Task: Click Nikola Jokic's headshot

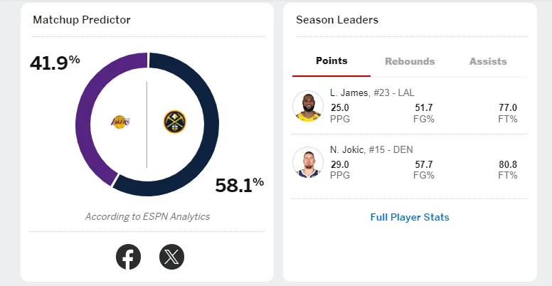Action: (x=308, y=162)
